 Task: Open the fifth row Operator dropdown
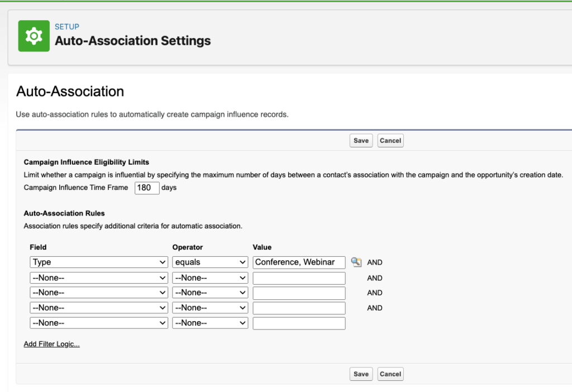coord(210,323)
